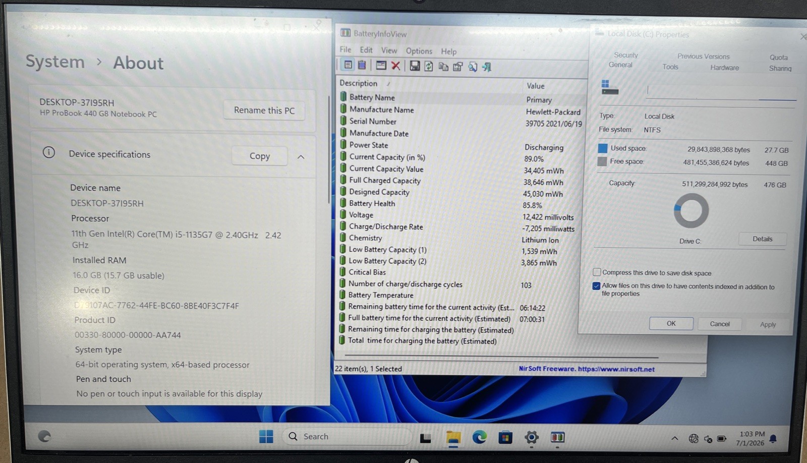
Task: Show hidden tray icons chevron
Action: click(674, 438)
